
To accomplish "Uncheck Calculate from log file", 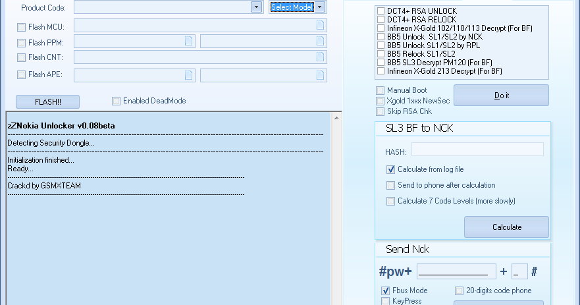I will pos(390,169).
